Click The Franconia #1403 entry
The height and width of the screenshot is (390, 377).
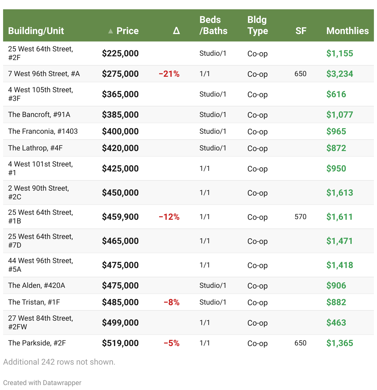point(43,131)
